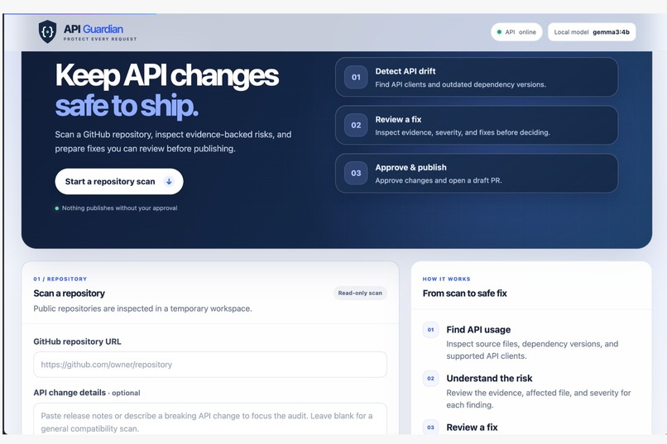Viewport: 667px width, 444px height.
Task: Click the green dot beside approval note
Action: [57, 208]
